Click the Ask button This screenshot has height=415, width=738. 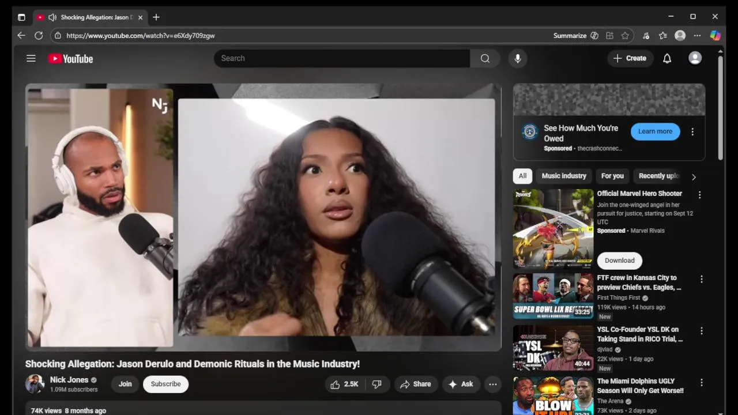[x=461, y=384]
